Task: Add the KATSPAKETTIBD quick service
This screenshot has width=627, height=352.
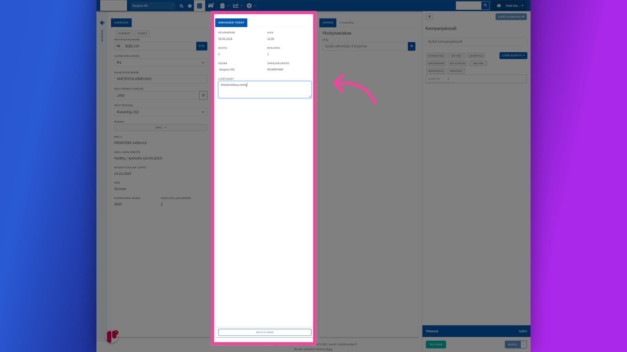Action: (436, 56)
